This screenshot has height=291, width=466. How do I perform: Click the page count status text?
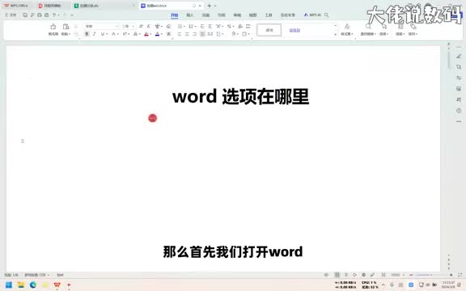(x=11, y=275)
